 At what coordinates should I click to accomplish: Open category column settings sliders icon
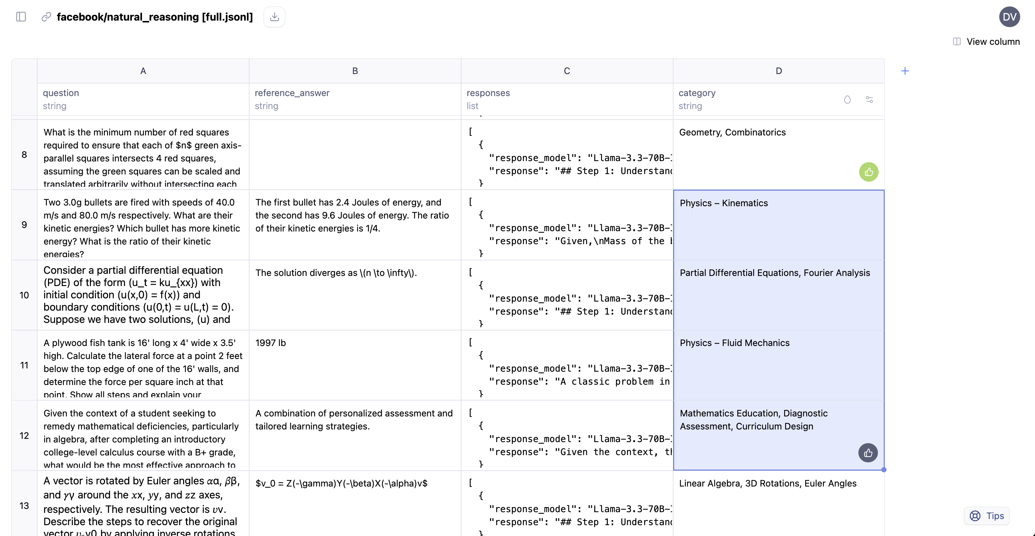point(870,100)
